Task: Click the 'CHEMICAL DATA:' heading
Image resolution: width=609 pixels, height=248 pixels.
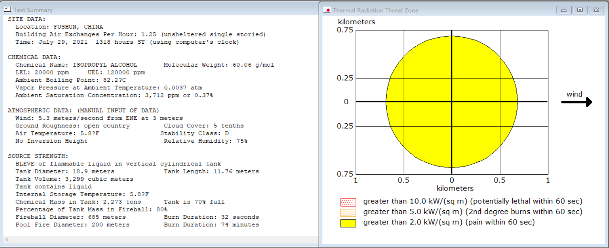Action: pyautogui.click(x=34, y=57)
